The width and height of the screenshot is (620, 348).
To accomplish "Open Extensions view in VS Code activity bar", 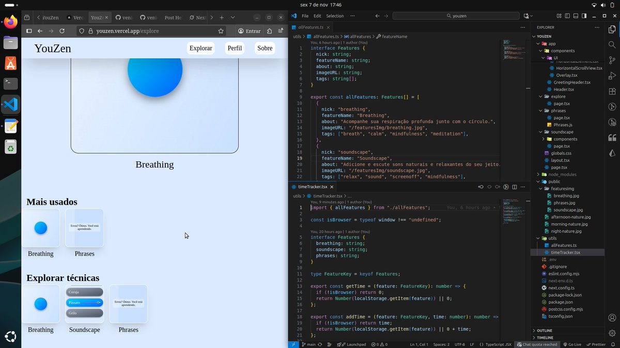I will pyautogui.click(x=613, y=91).
